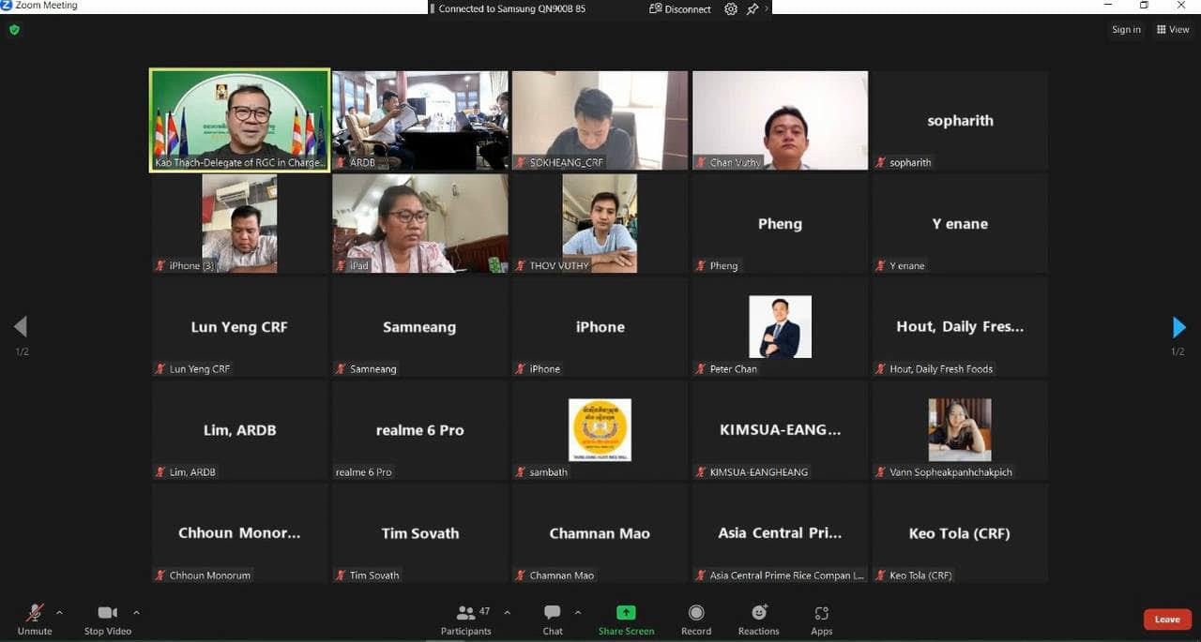Image resolution: width=1201 pixels, height=642 pixels.
Task: Expand video options arrow beside Stop Video
Action: coord(136,613)
